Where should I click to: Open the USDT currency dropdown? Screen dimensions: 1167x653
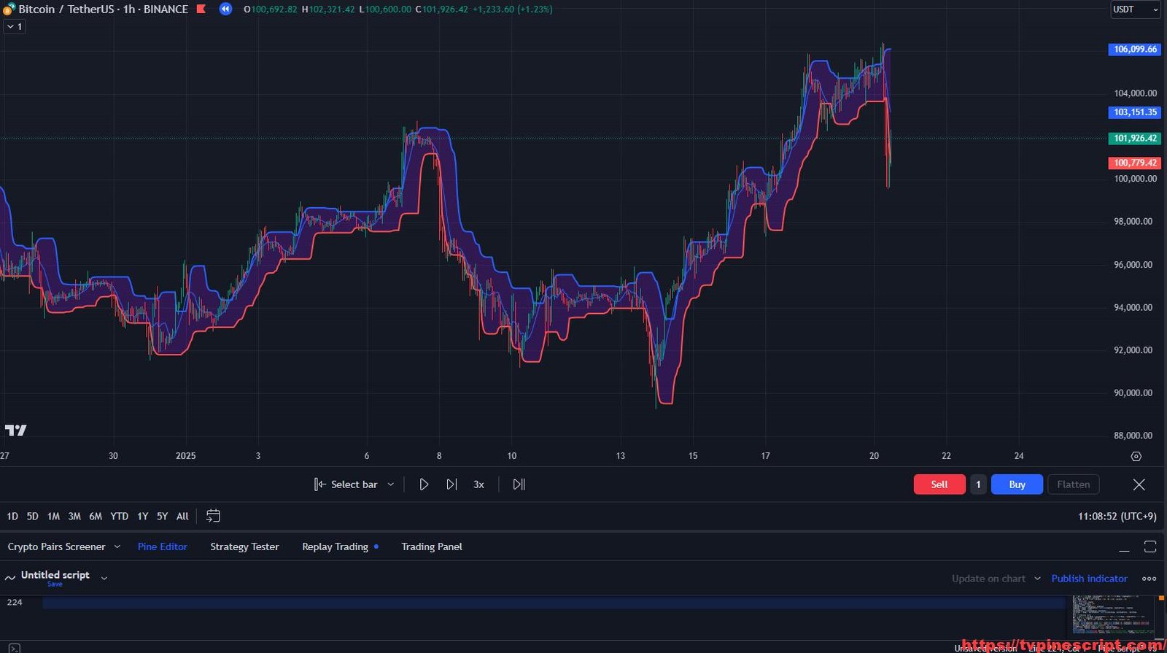[1135, 9]
